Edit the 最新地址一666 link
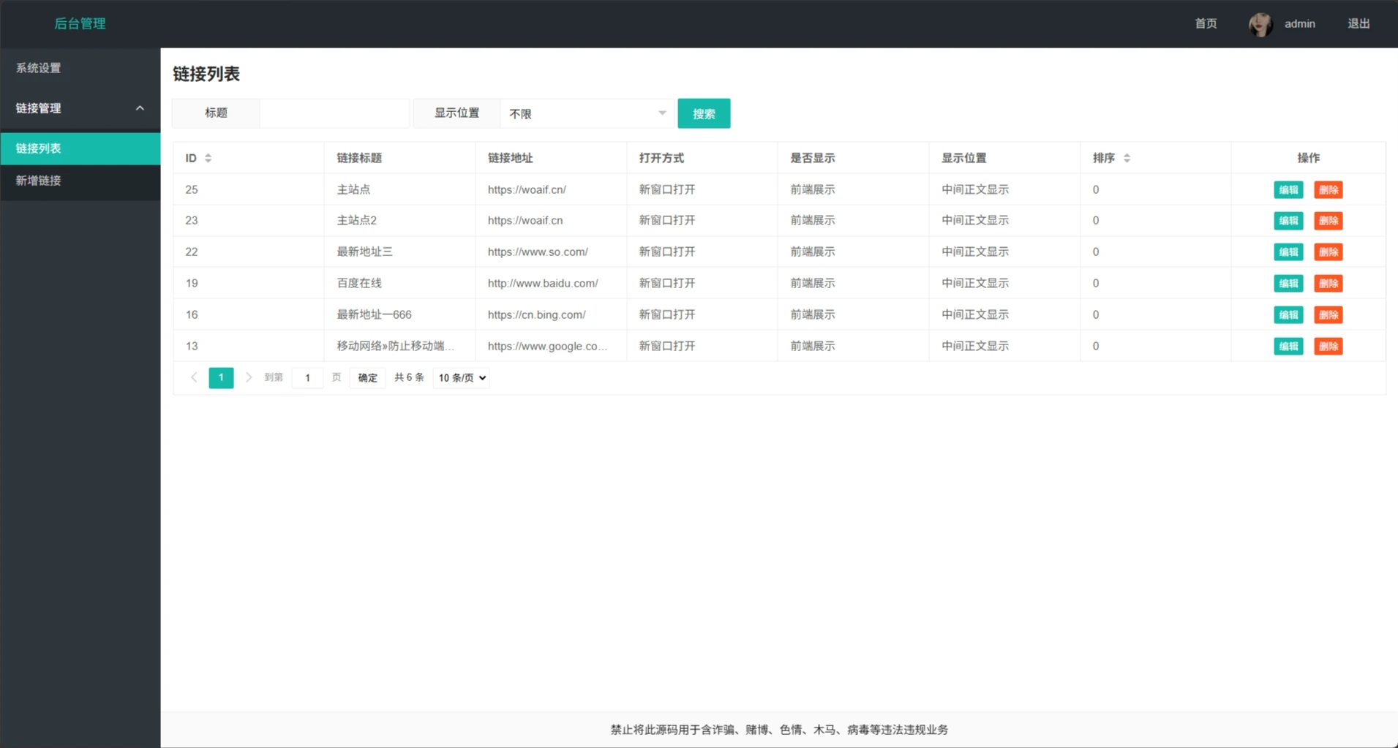Viewport: 1398px width, 748px height. pyautogui.click(x=1288, y=315)
